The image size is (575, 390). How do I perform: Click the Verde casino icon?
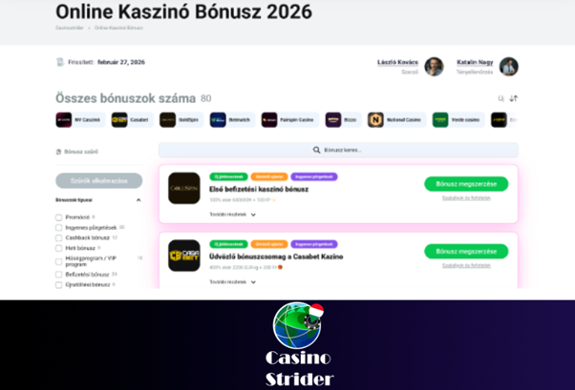(x=440, y=120)
